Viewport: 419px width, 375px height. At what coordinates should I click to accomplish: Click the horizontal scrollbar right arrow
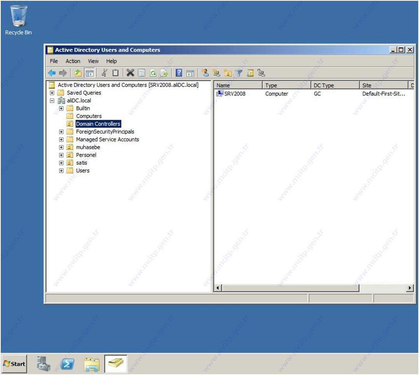pos(410,288)
